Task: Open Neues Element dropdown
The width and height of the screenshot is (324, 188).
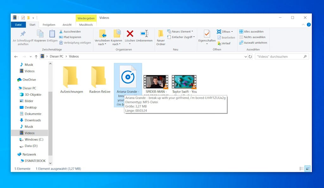Action: 180,32
